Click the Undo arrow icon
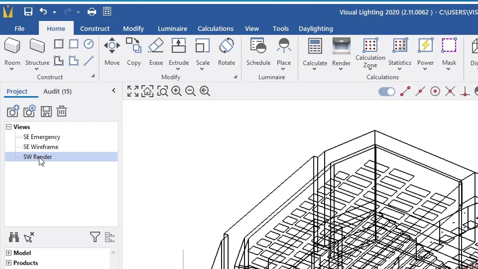Image resolution: width=478 pixels, height=269 pixels. coord(43,12)
